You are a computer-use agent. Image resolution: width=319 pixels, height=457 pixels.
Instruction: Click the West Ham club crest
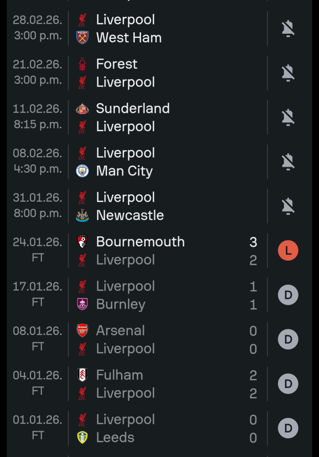point(82,37)
